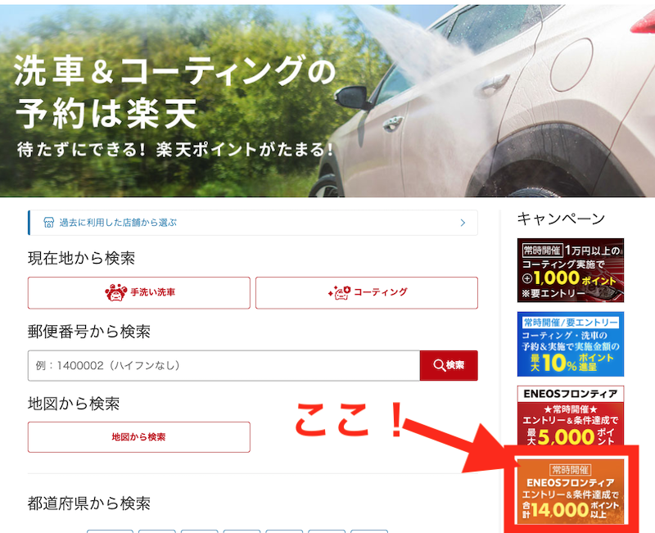Select the 手洗い洗車 search button

click(x=139, y=293)
